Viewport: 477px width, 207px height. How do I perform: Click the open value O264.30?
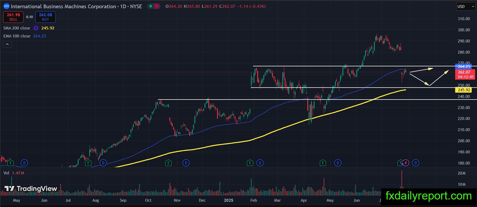point(174,6)
